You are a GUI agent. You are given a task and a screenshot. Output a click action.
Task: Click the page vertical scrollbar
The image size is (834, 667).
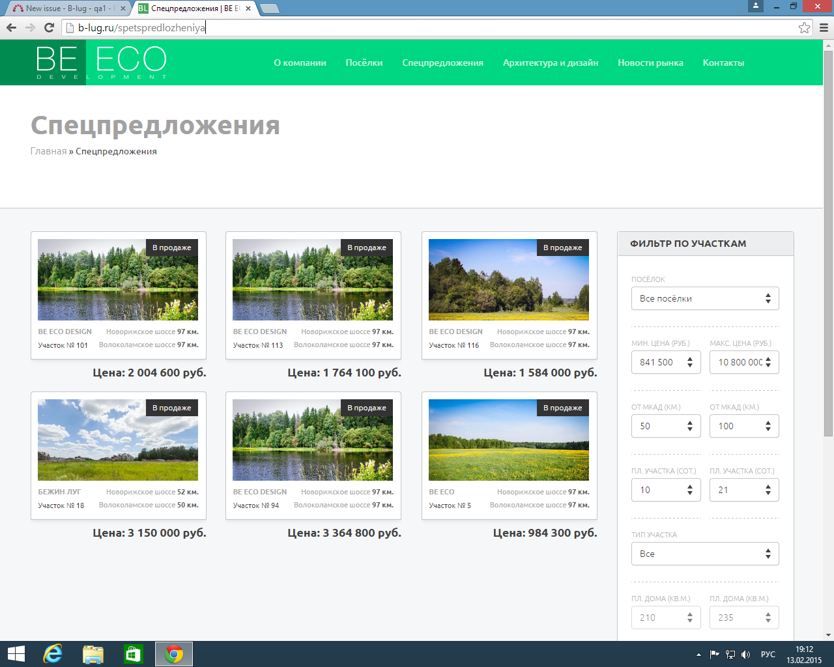(x=828, y=241)
